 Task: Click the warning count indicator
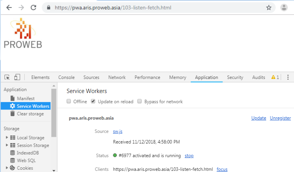(275, 77)
